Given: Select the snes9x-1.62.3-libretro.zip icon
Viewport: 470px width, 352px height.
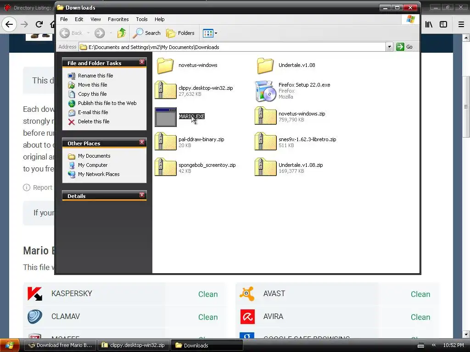Looking at the screenshot, I should coord(265,141).
